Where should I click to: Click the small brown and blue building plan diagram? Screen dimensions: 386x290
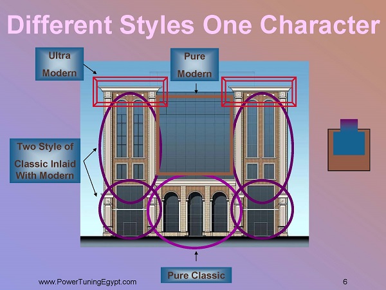pyautogui.click(x=349, y=145)
